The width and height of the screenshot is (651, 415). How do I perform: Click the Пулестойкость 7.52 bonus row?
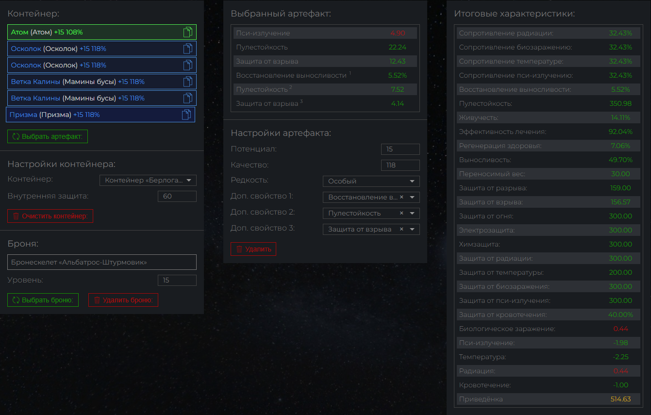325,89
